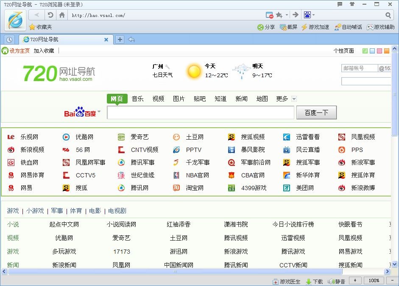Open 起点中文网 novel link
The height and width of the screenshot is (286, 399).
[x=64, y=224]
